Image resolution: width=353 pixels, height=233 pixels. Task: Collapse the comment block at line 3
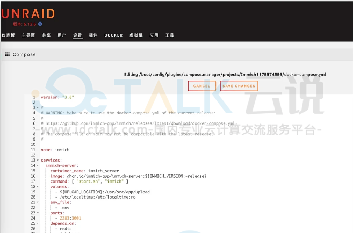click(38, 107)
